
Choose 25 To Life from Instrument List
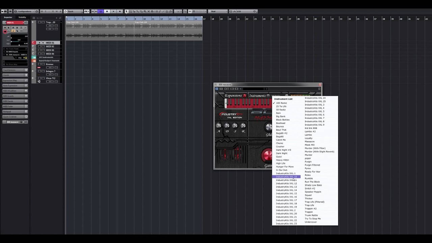281,106
